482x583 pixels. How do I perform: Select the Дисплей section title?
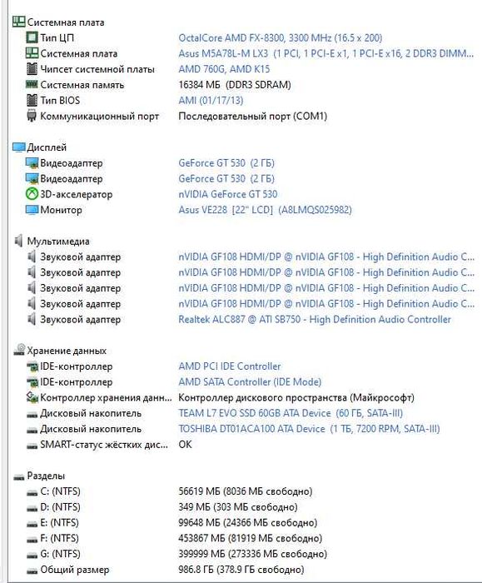point(47,147)
